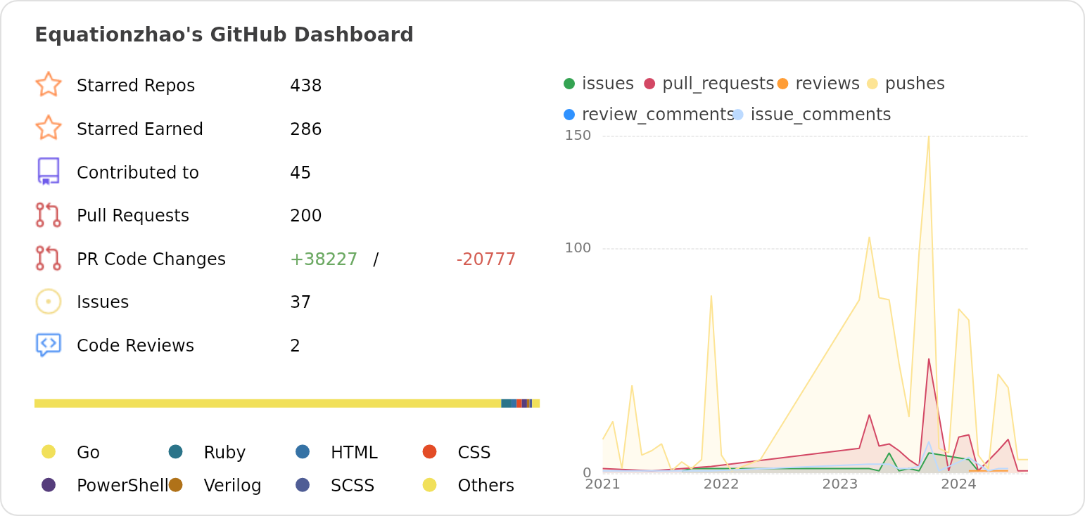Click the deletions count -20777
1085x516 pixels.
486,259
